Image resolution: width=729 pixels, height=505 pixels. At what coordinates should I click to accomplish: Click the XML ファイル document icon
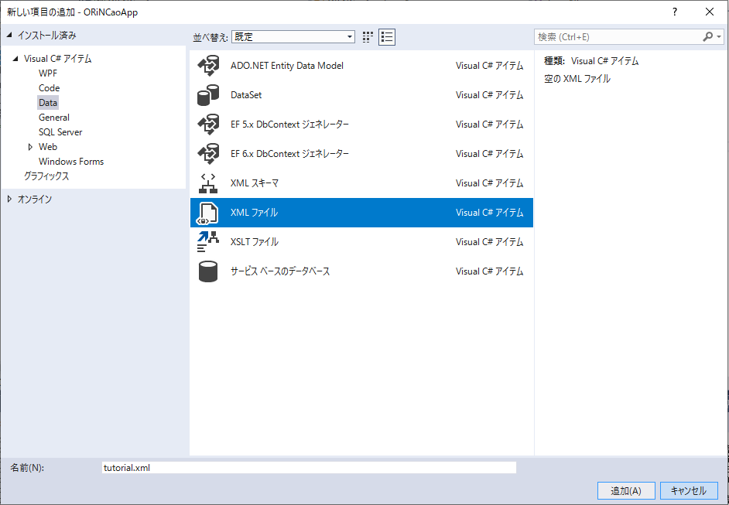tap(207, 213)
